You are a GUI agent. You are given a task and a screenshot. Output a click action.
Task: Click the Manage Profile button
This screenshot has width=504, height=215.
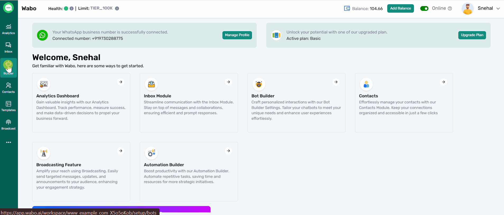[237, 35]
